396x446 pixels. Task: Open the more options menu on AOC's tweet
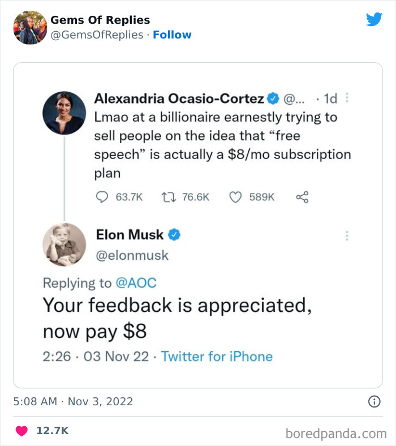pyautogui.click(x=347, y=98)
